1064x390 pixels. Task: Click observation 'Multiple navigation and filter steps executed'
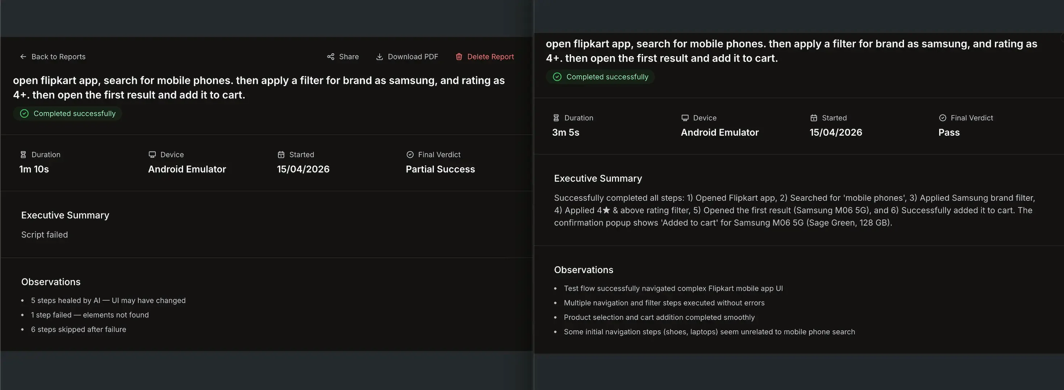(x=664, y=303)
